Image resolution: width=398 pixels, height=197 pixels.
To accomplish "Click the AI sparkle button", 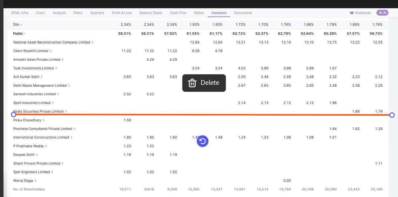I will 382,13.
